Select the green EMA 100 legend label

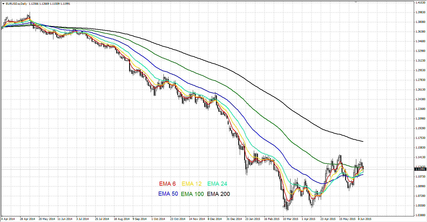[192, 194]
